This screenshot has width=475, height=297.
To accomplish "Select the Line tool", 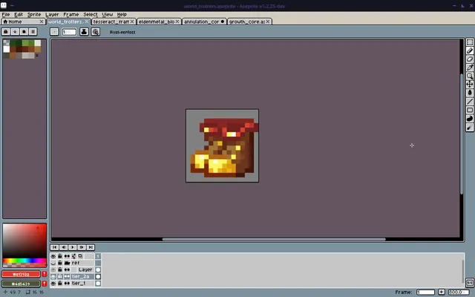I will [470, 102].
